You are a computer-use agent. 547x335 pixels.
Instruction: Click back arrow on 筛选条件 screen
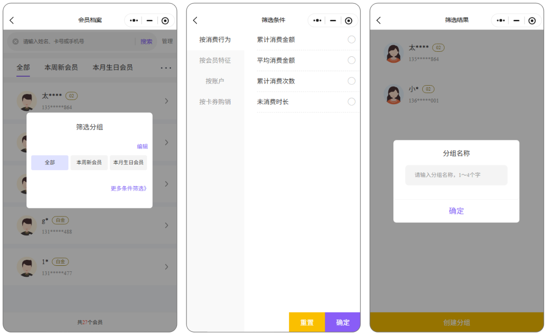(195, 20)
